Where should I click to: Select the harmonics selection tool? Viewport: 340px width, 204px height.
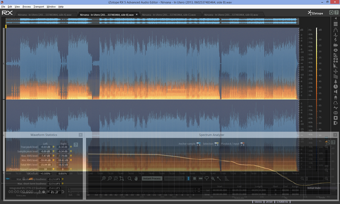pyautogui.click(x=226, y=179)
